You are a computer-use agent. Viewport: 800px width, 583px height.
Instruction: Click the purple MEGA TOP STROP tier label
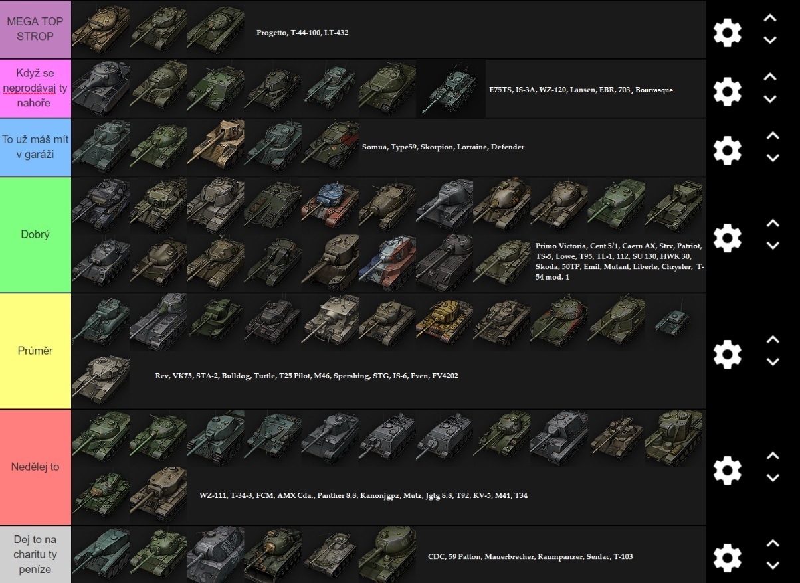tap(35, 29)
